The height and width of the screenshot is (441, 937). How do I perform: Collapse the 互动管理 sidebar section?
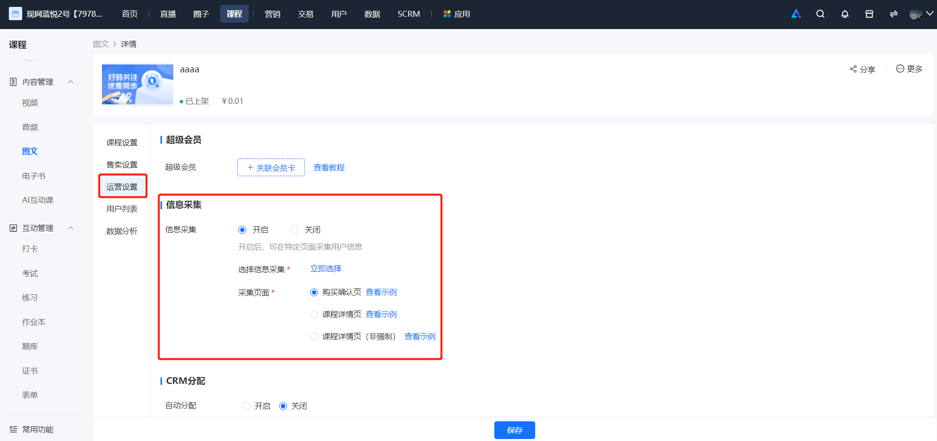[71, 228]
